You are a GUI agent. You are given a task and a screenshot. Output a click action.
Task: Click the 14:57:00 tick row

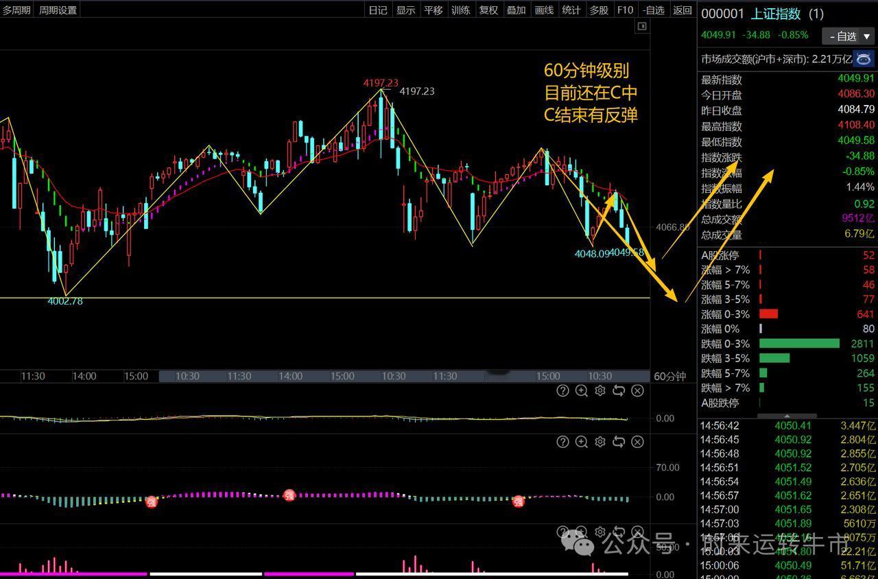(x=787, y=509)
